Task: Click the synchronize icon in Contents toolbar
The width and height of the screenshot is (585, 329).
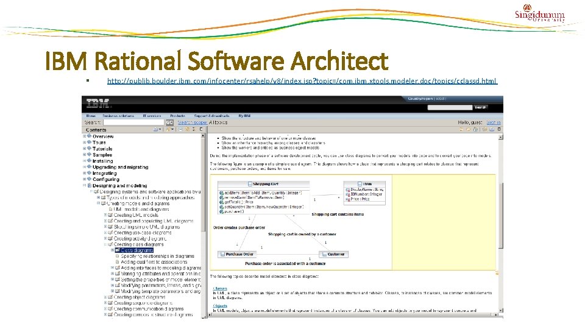Action: pyautogui.click(x=194, y=129)
